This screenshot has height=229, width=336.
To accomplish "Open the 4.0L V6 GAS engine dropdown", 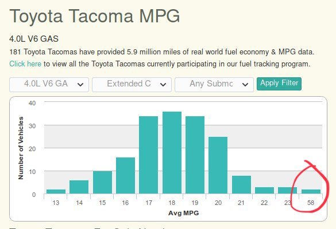I will 49,85.
